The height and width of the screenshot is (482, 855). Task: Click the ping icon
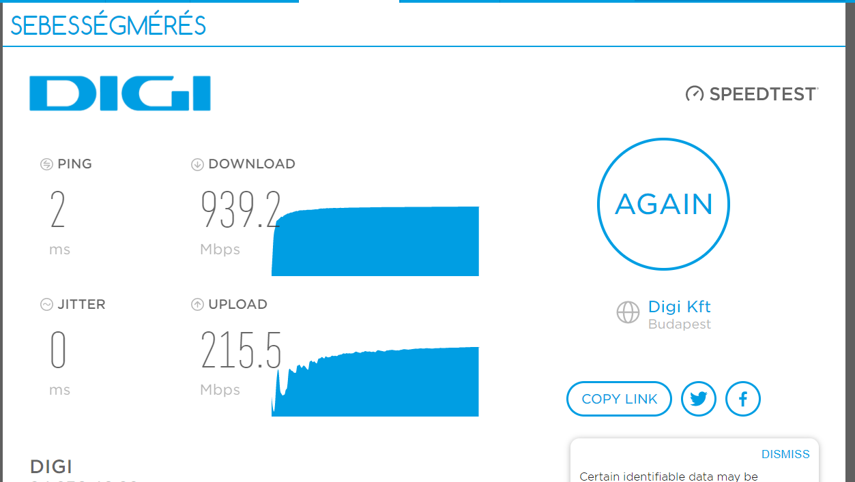(46, 164)
